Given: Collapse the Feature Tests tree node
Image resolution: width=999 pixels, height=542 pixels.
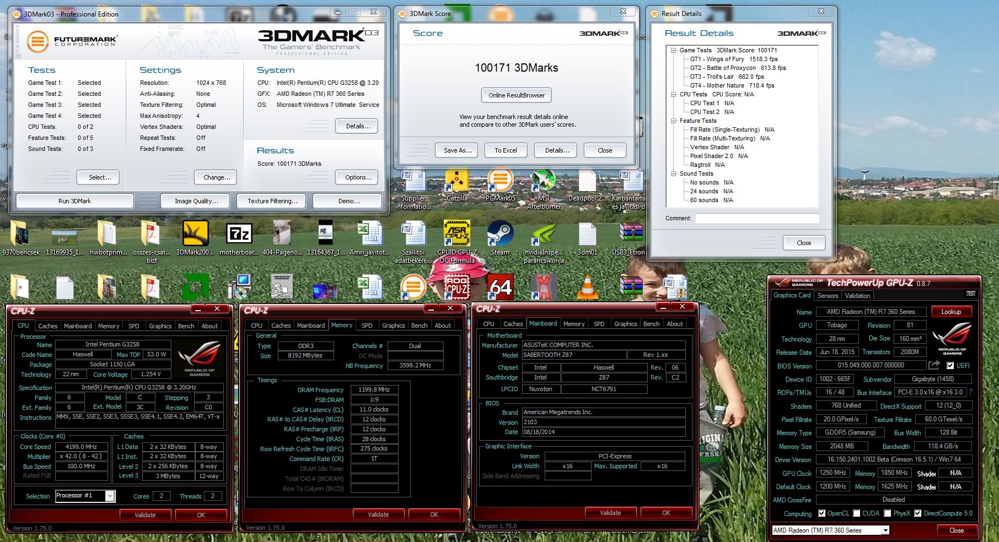Looking at the screenshot, I should pyautogui.click(x=673, y=121).
